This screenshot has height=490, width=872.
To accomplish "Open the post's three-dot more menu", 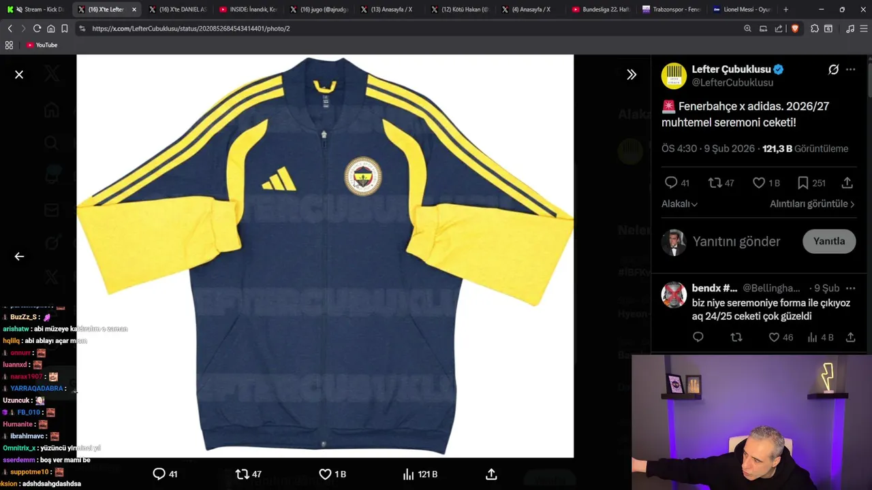I will (850, 69).
